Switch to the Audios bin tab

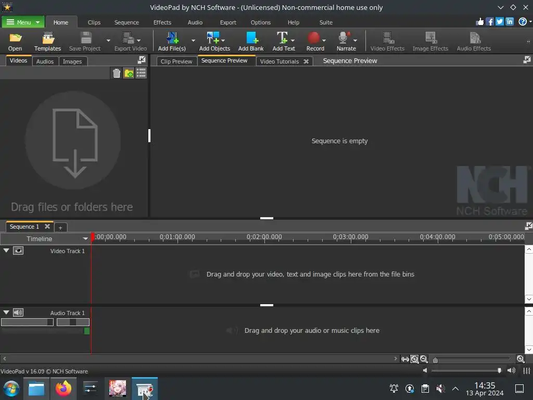click(x=45, y=61)
